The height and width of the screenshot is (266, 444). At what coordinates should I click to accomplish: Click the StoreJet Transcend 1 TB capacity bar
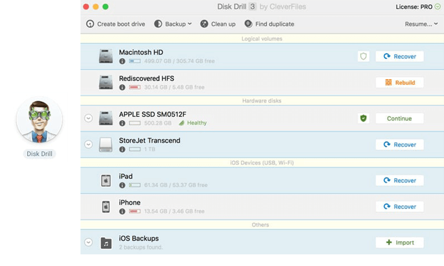[x=135, y=149]
